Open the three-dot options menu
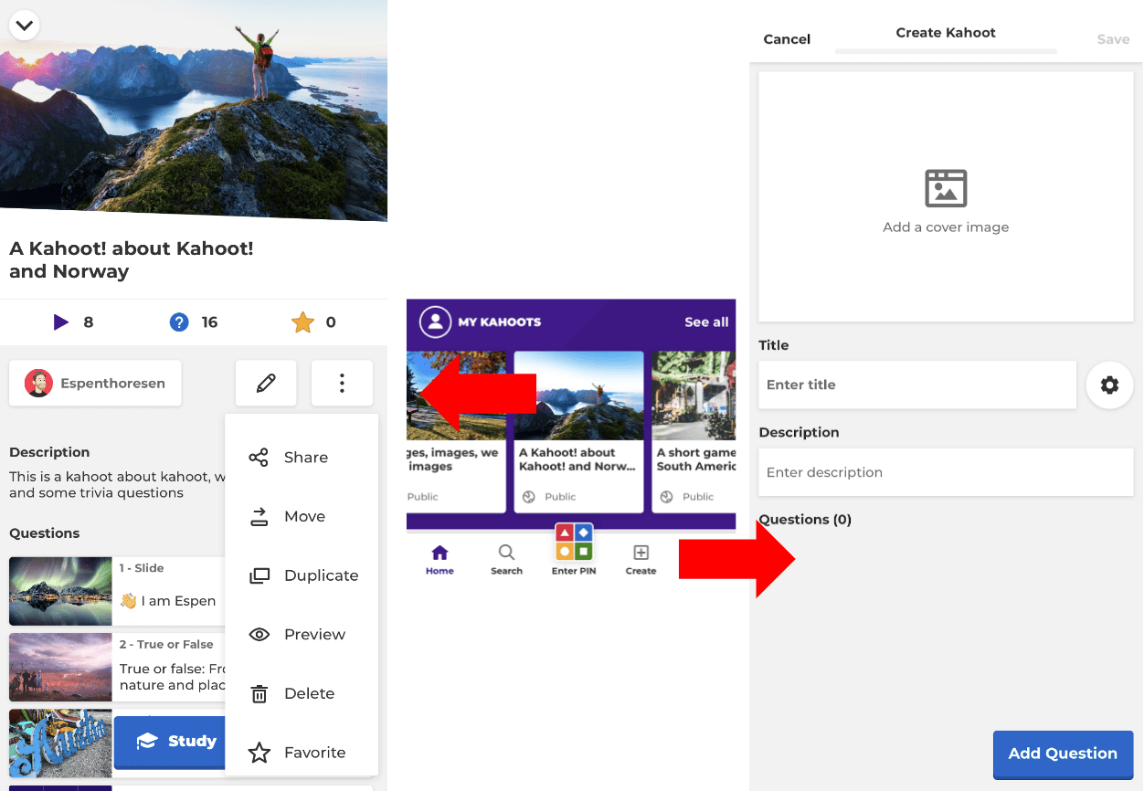 342,383
